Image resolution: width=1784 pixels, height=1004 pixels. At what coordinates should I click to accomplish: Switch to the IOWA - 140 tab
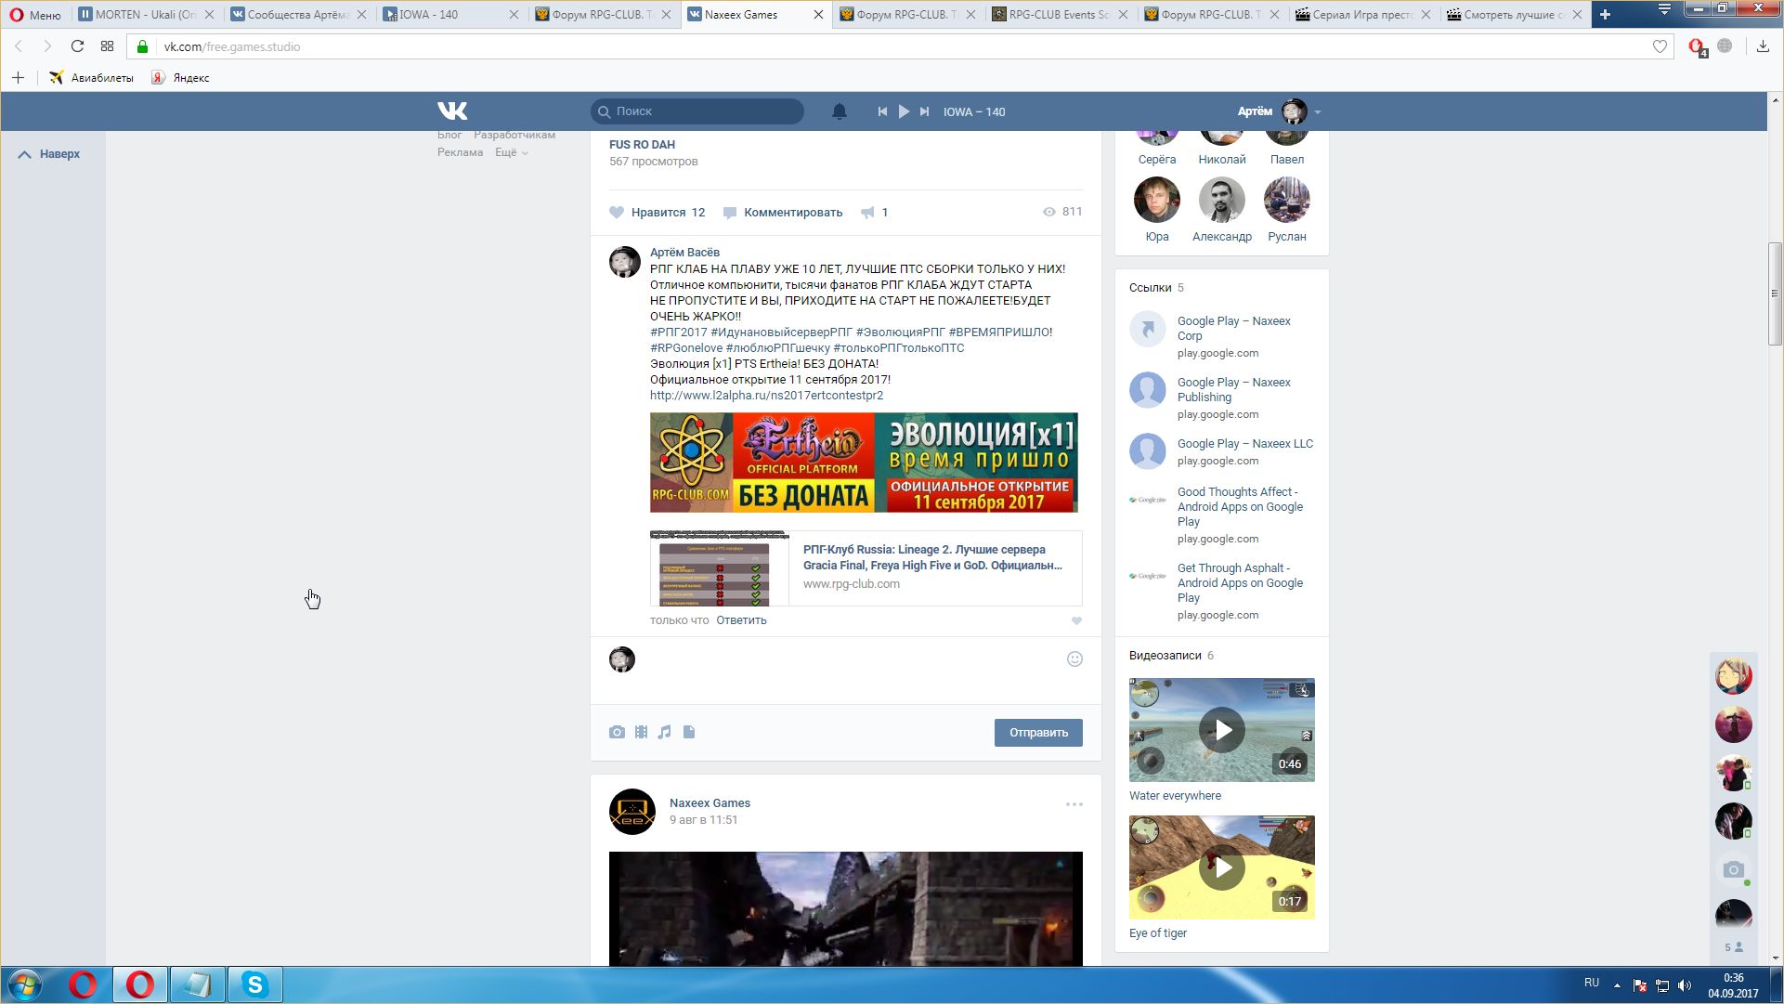(450, 15)
